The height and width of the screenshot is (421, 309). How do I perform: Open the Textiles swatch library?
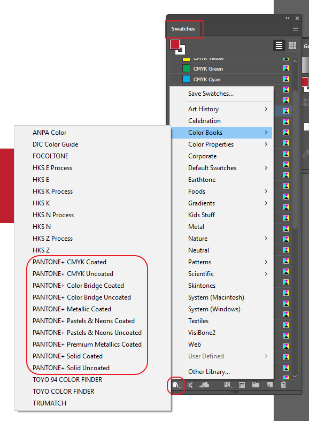[222, 321]
